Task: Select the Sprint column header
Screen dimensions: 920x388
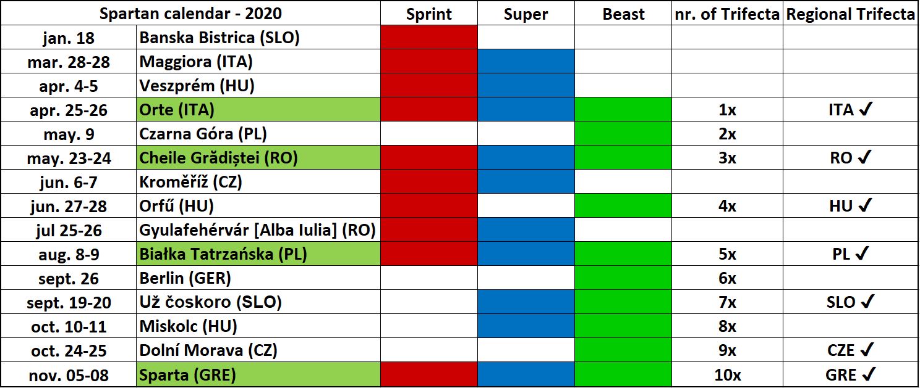Action: (429, 14)
